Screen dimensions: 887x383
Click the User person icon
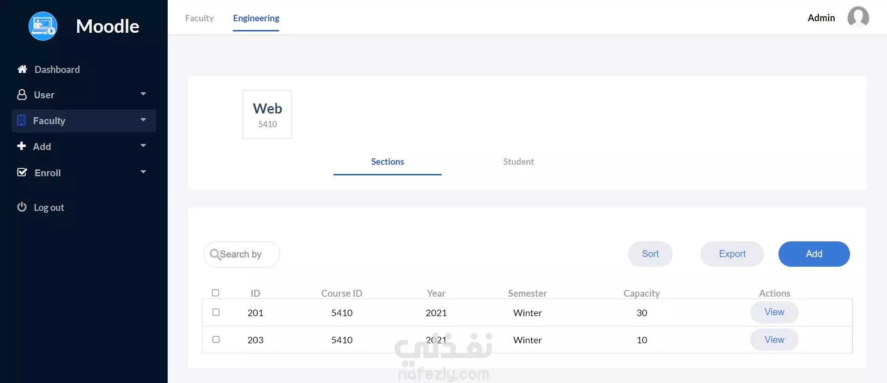click(x=22, y=95)
